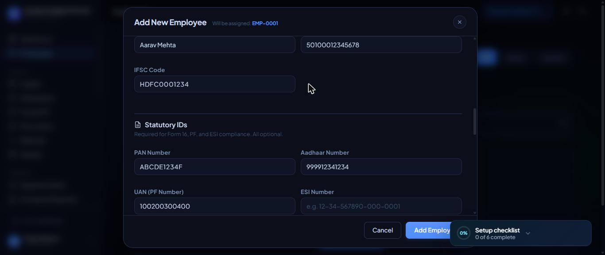
Task: Click the Form 16 compliance description text
Action: [209, 134]
